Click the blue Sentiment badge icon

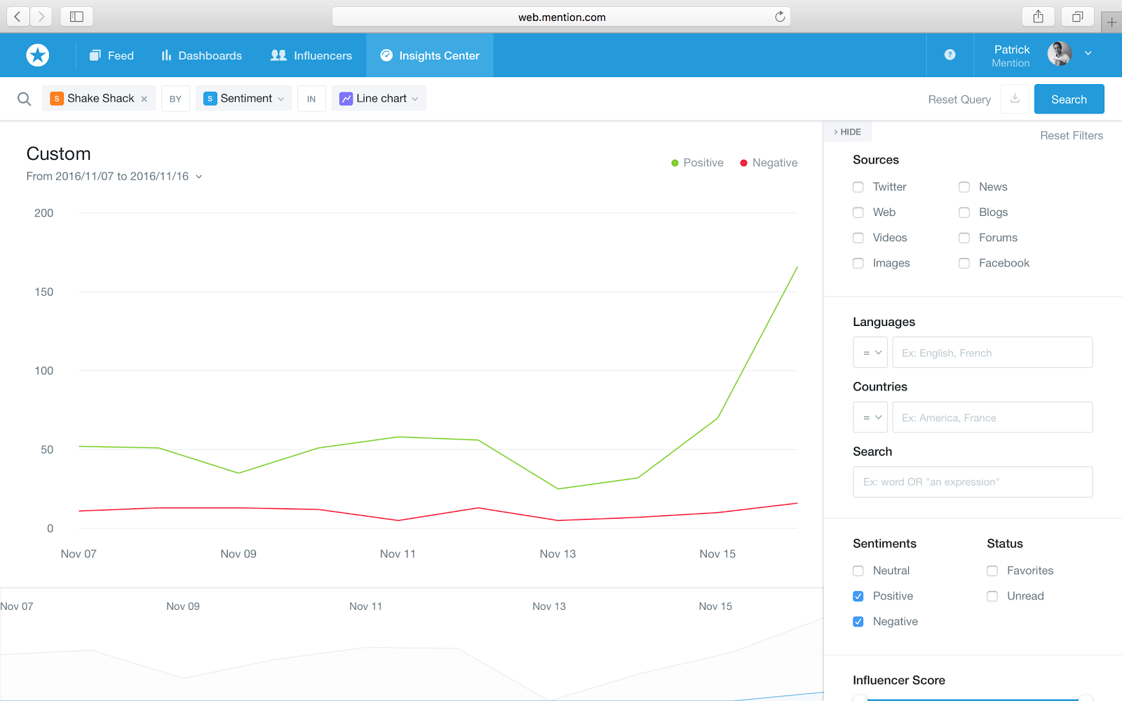coord(210,99)
